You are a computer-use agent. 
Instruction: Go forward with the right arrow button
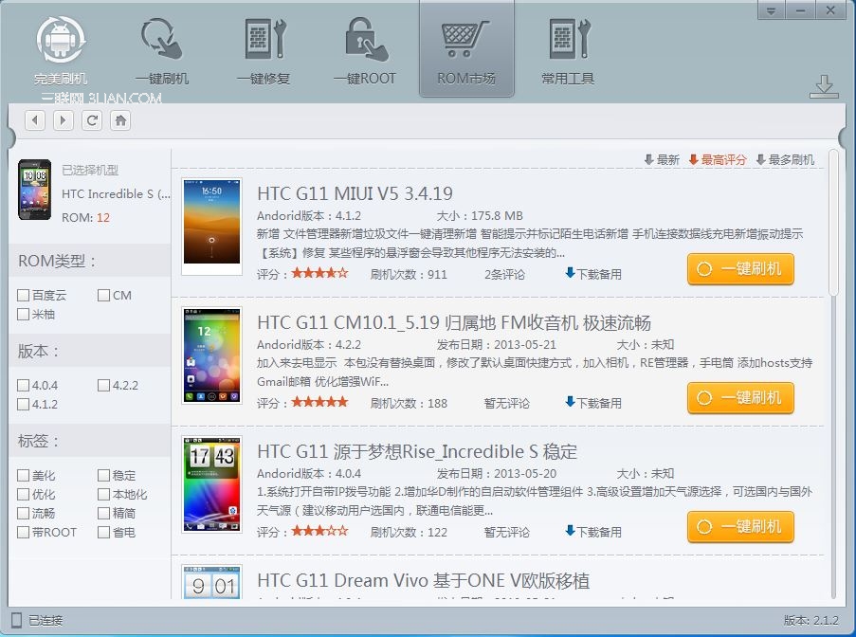64,120
